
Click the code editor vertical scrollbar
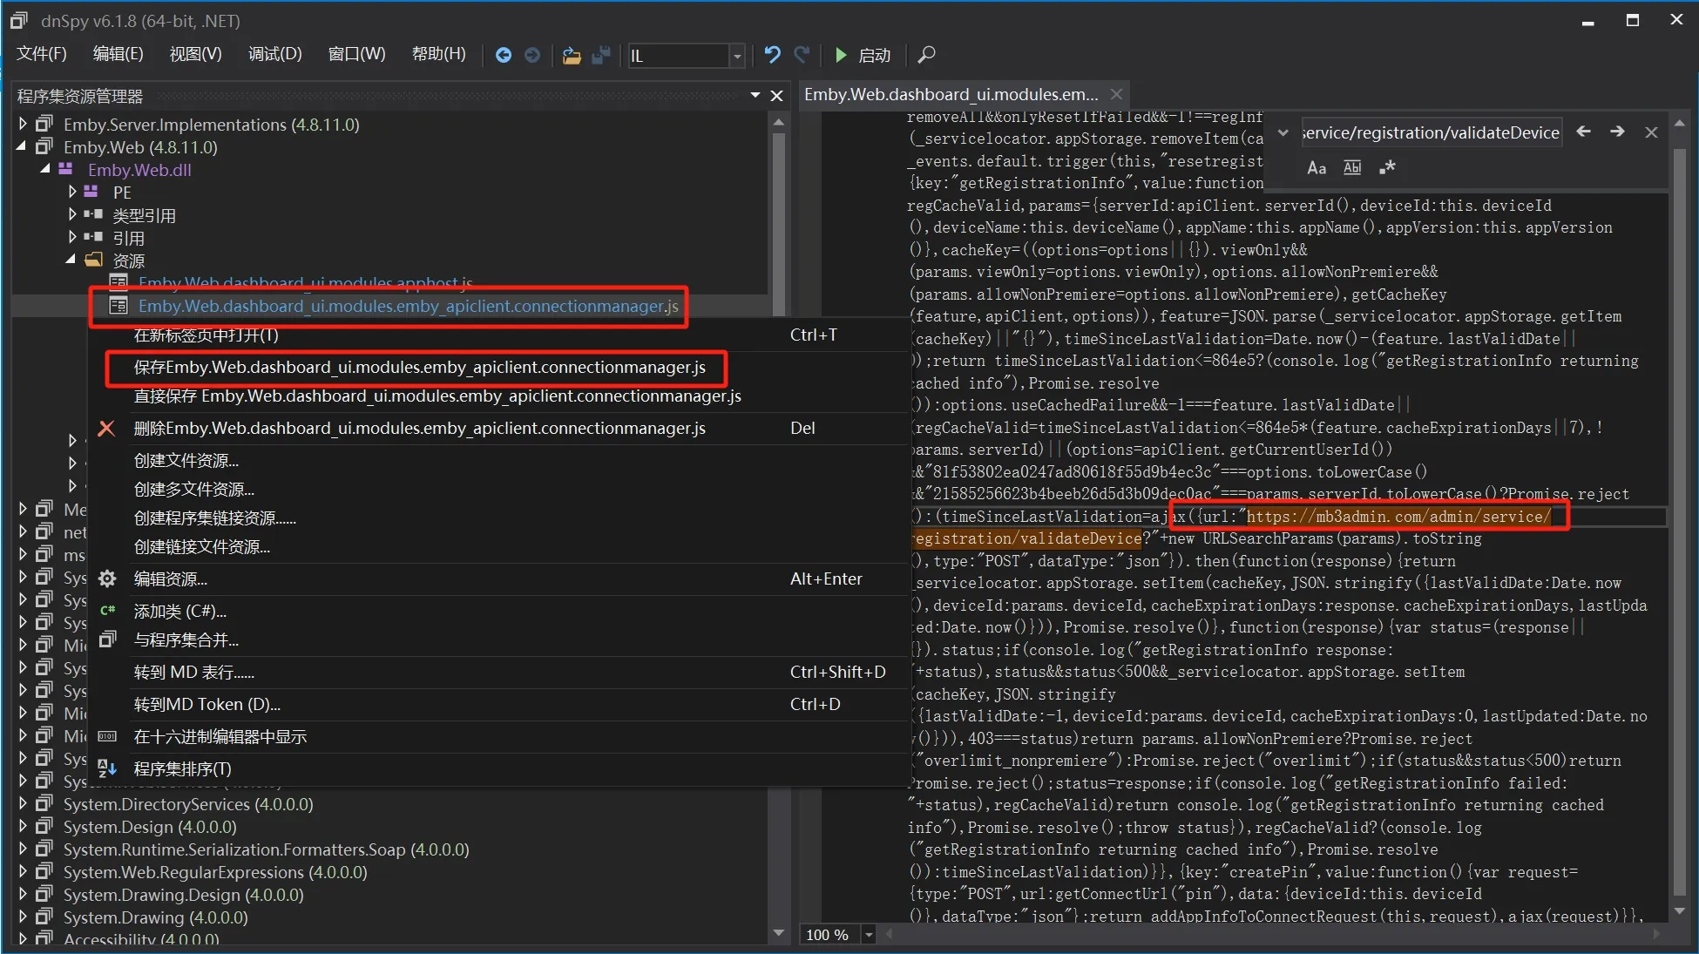click(1680, 523)
